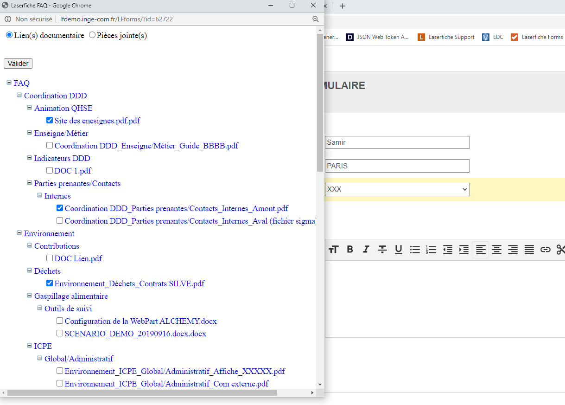565x405 pixels.
Task: Open the Laserfiche Forms bookmark
Action: point(537,37)
